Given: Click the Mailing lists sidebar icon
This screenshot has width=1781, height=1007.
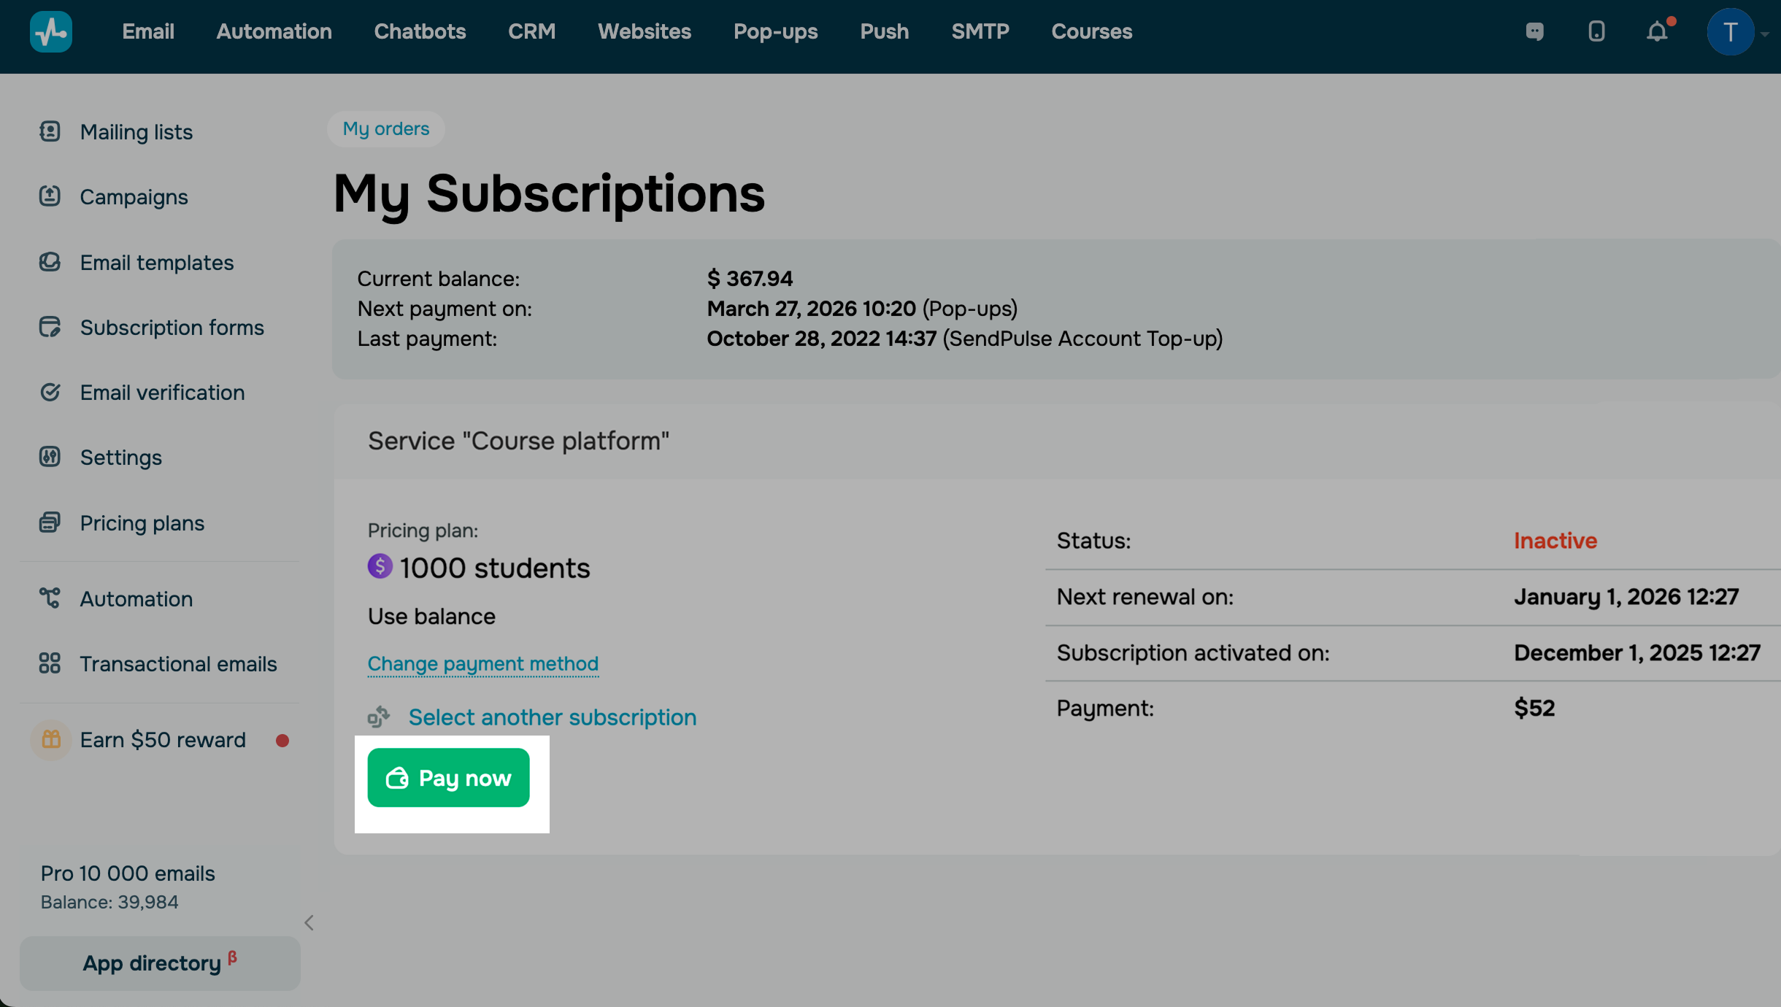Looking at the screenshot, I should 50,131.
